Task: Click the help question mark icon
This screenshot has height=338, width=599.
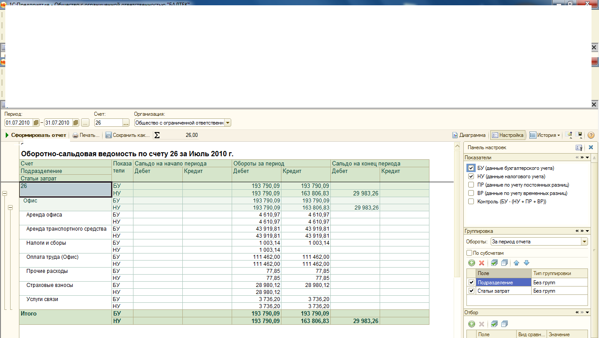Action: pyautogui.click(x=591, y=135)
